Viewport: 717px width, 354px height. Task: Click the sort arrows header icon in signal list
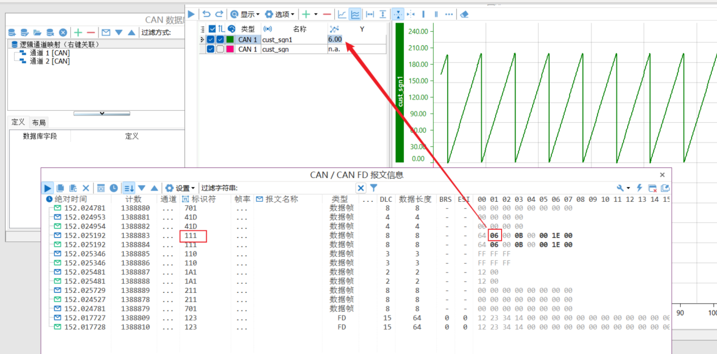222,29
